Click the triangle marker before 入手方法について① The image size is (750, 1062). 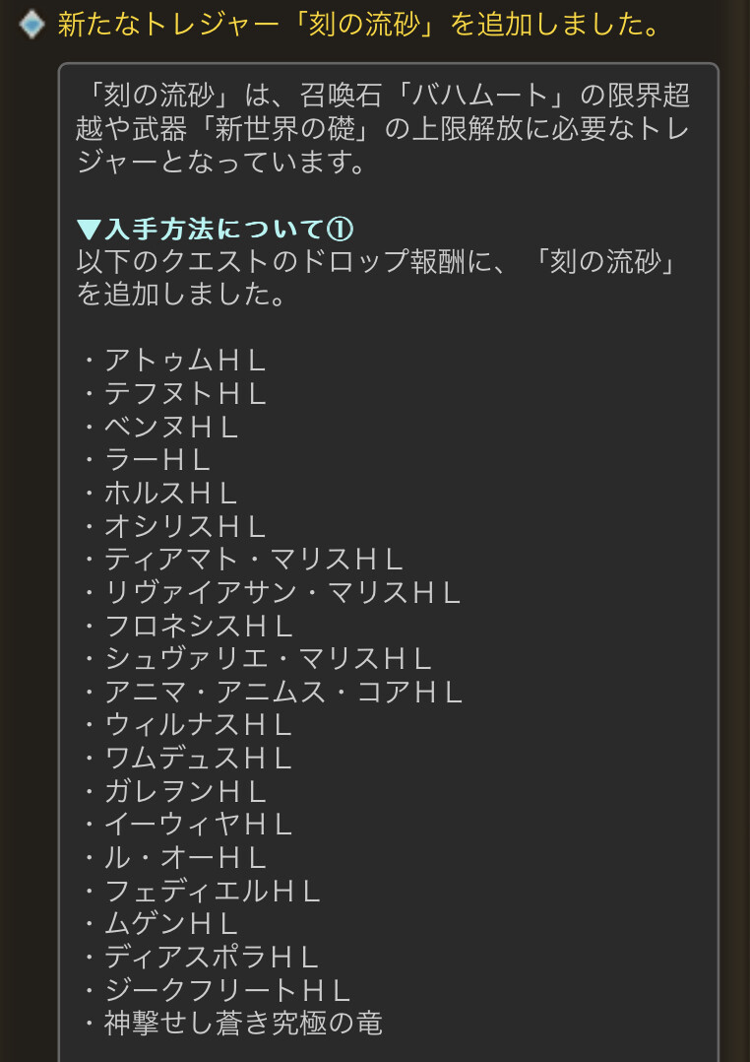coord(89,231)
